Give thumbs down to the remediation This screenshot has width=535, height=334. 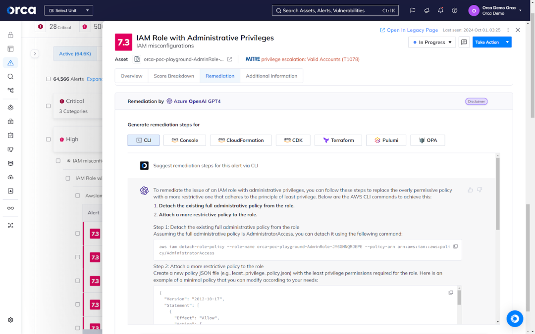pyautogui.click(x=480, y=190)
